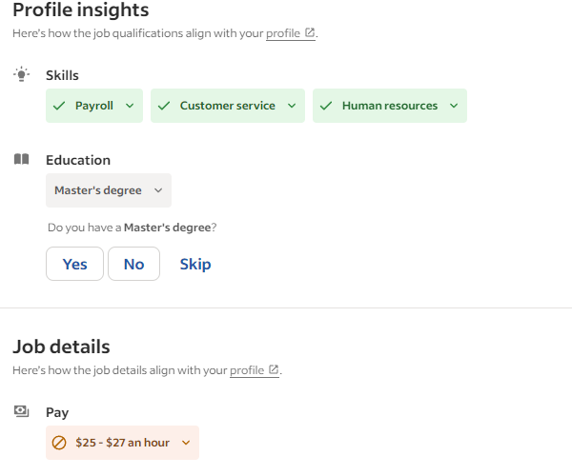Click the checkmark on the Payroll skill
Image resolution: width=572 pixels, height=476 pixels.
[59, 106]
